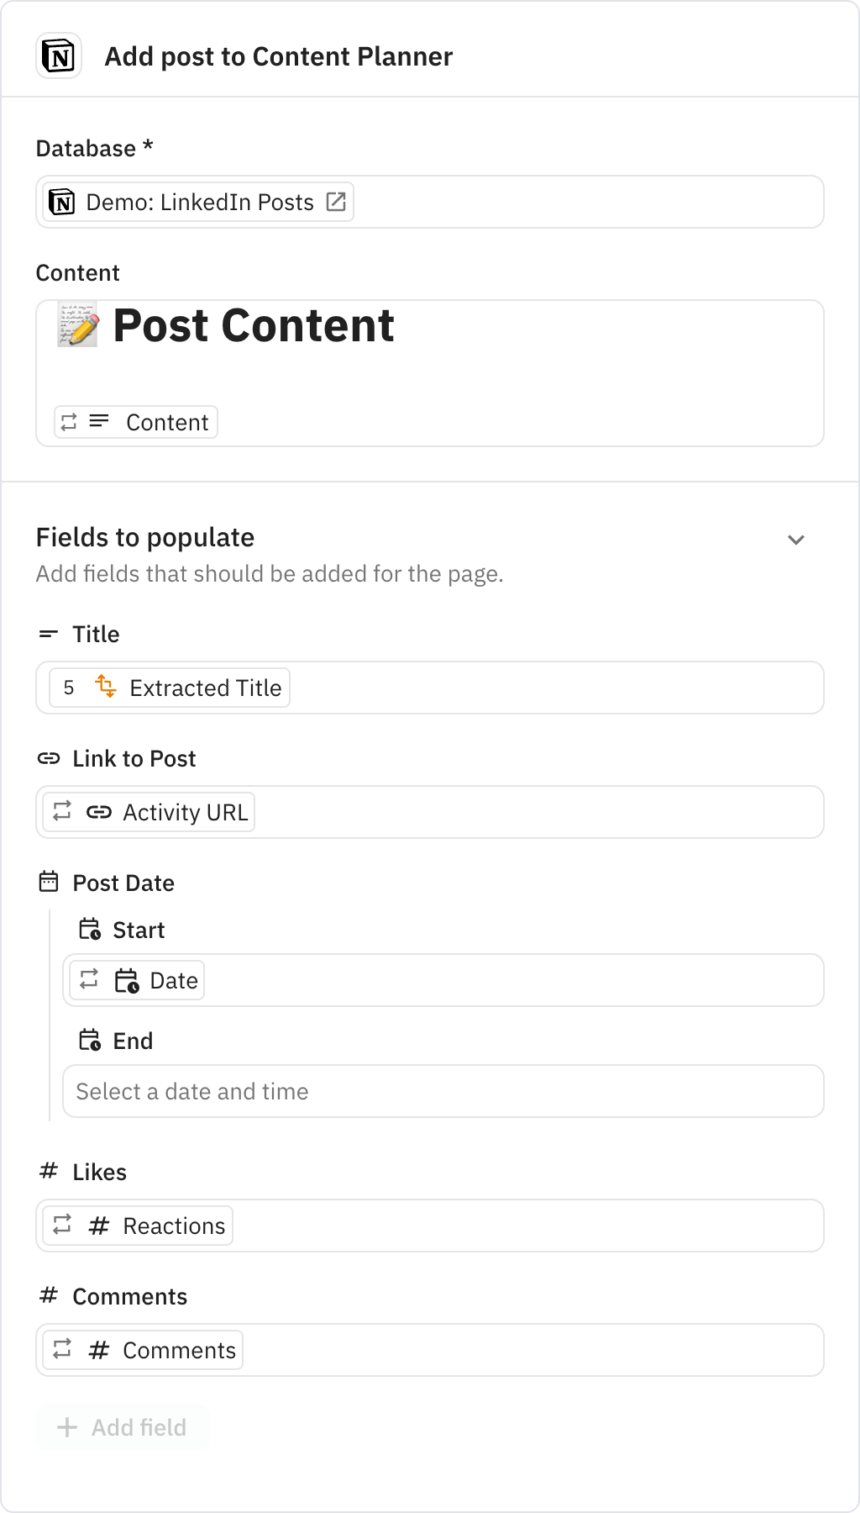Click the date-clock icon beside Start
Screen dimensions: 860x1513
point(91,930)
